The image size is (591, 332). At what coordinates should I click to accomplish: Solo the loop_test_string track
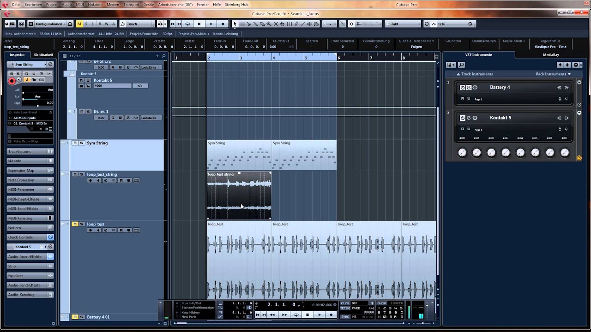click(x=81, y=174)
